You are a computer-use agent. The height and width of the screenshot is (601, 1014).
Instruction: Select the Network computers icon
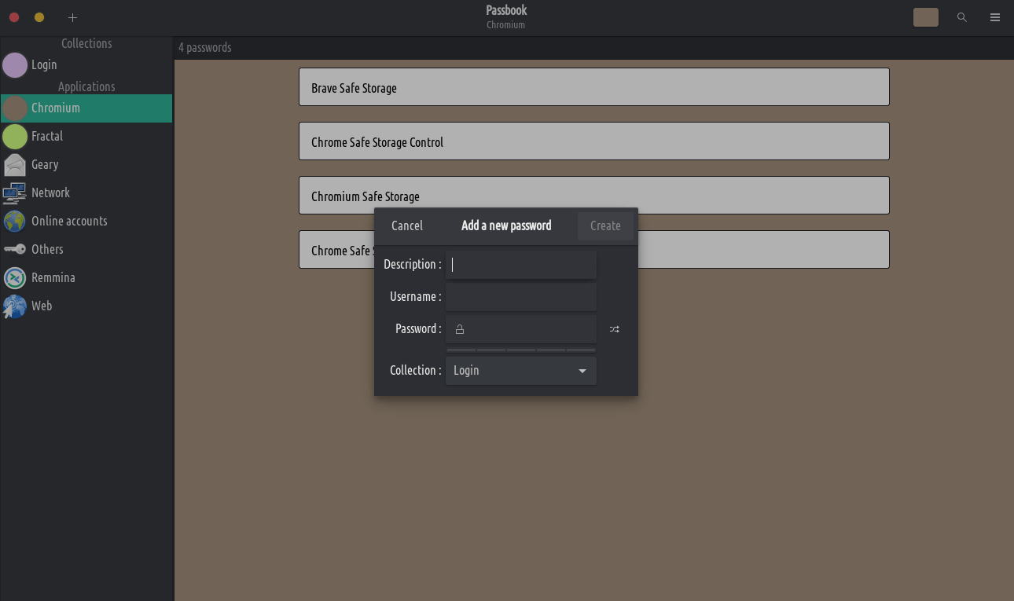(15, 193)
